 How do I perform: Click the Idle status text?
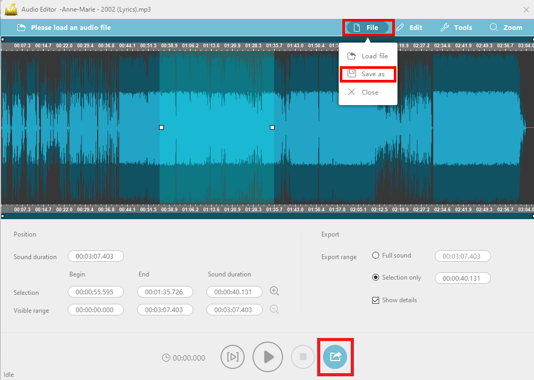[x=9, y=375]
